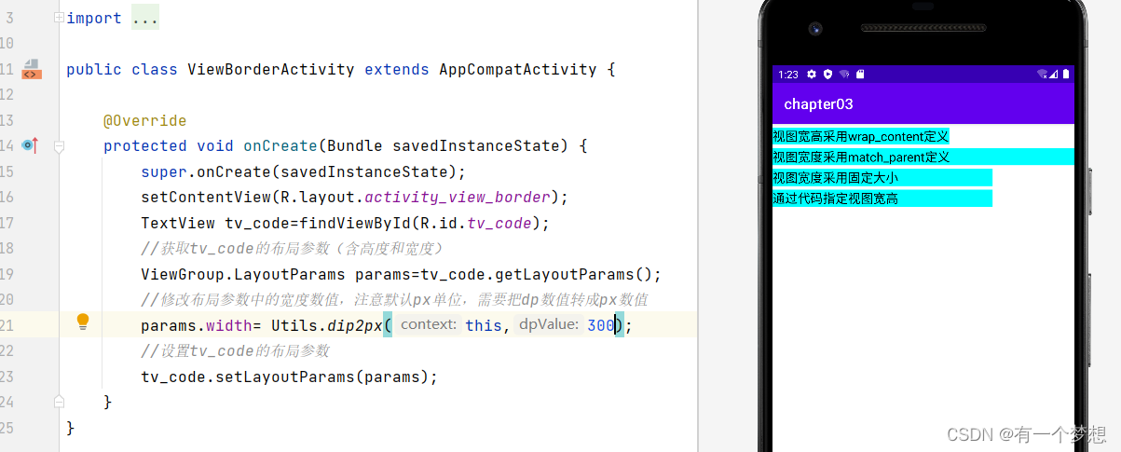Tap the 1:23 clock in emulator status bar
1121x452 pixels.
pos(787,74)
